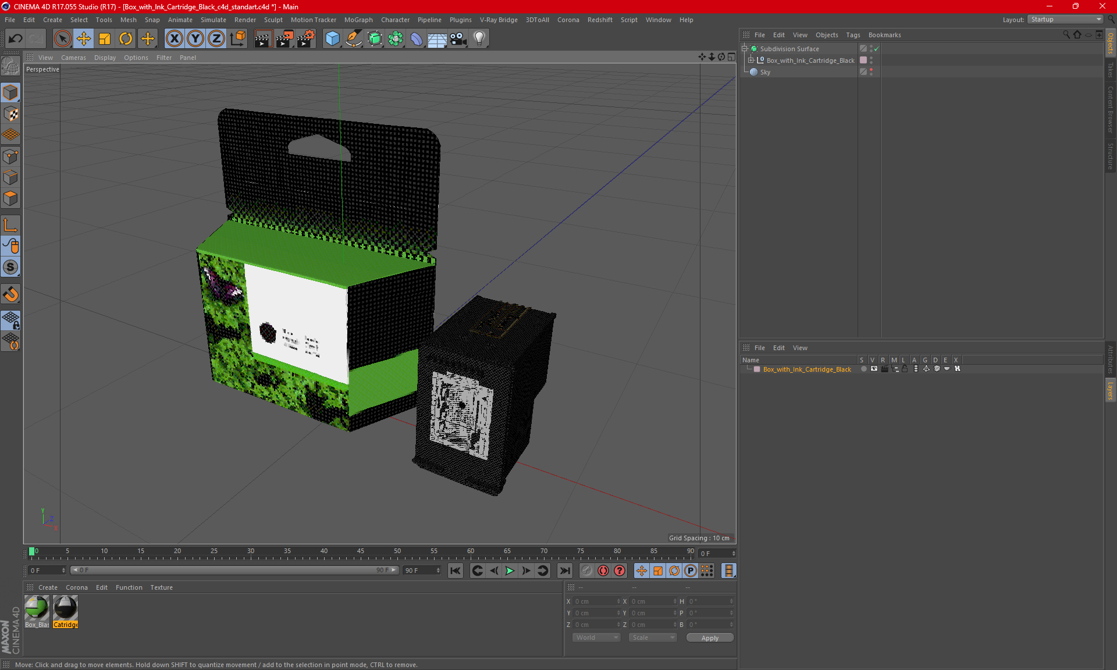Add a Light object icon

[479, 38]
